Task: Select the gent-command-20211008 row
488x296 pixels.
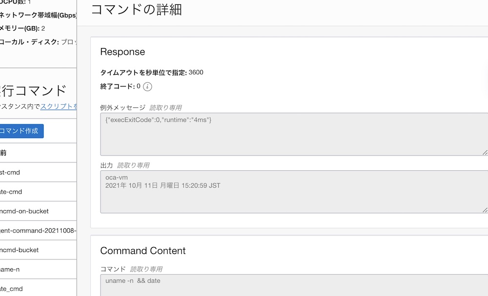Action: (38, 230)
